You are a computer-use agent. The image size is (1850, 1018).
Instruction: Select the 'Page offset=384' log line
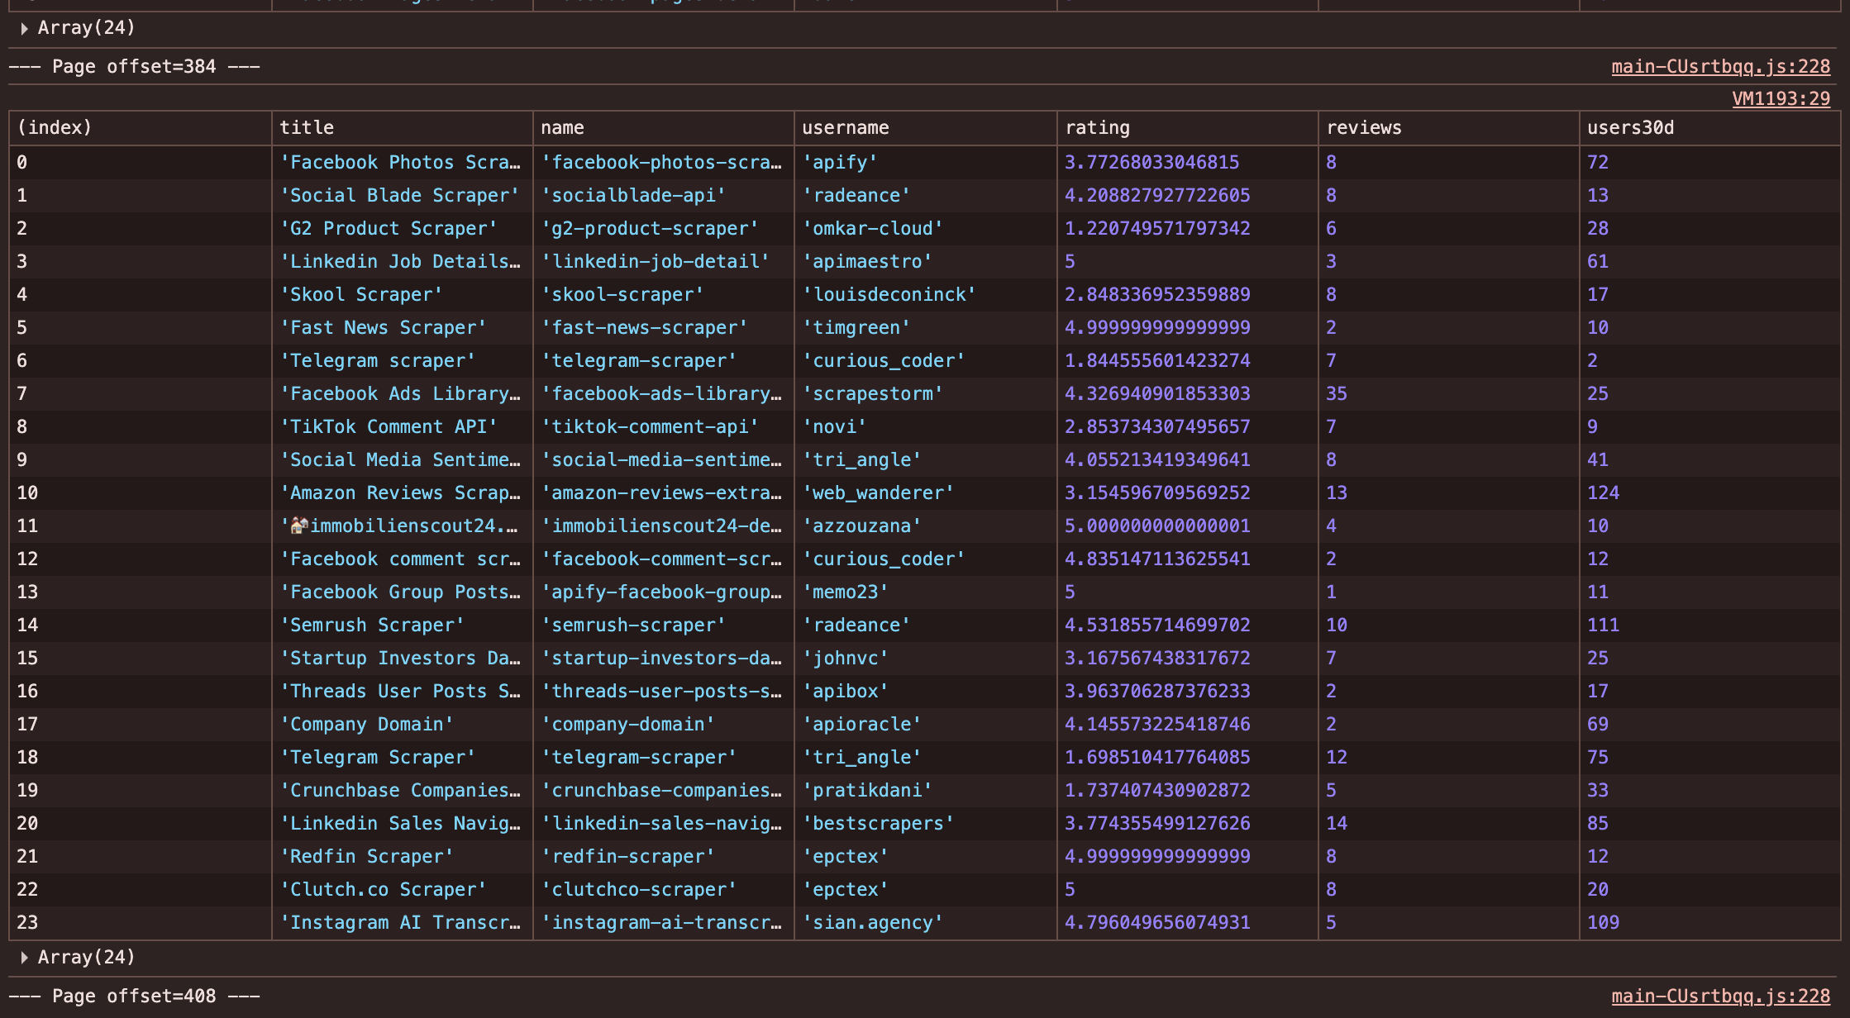click(134, 66)
